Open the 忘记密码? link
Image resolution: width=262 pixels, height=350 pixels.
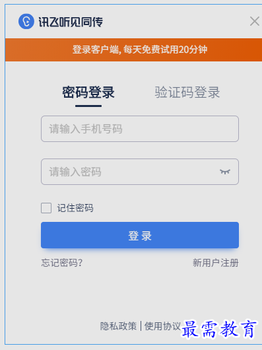click(x=62, y=263)
